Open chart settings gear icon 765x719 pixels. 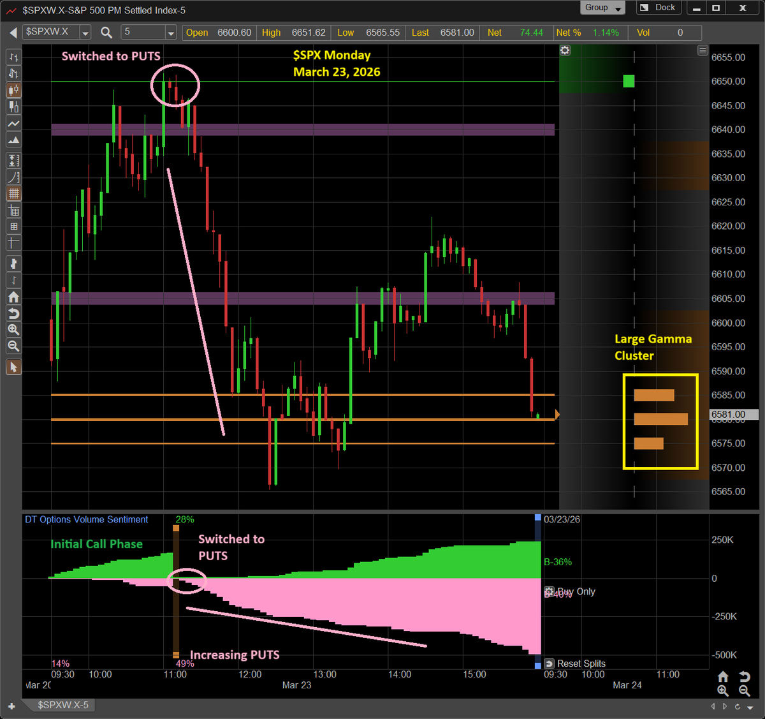click(x=565, y=50)
